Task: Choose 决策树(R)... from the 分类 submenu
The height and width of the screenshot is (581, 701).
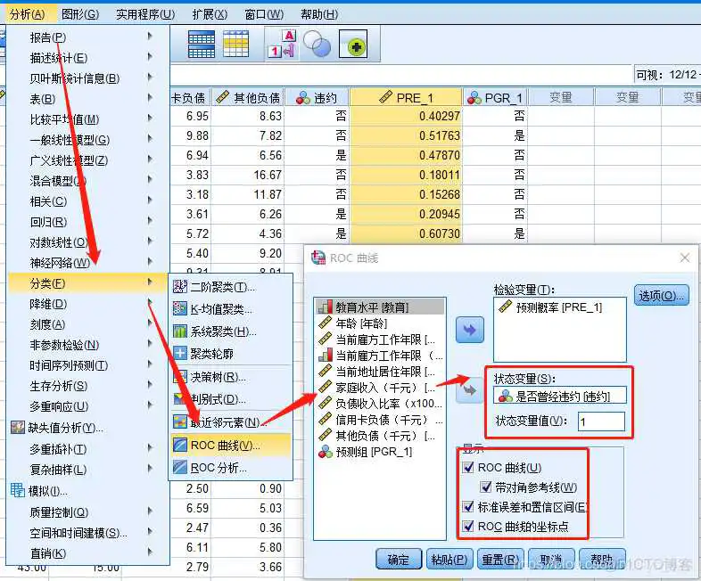Action: click(231, 377)
